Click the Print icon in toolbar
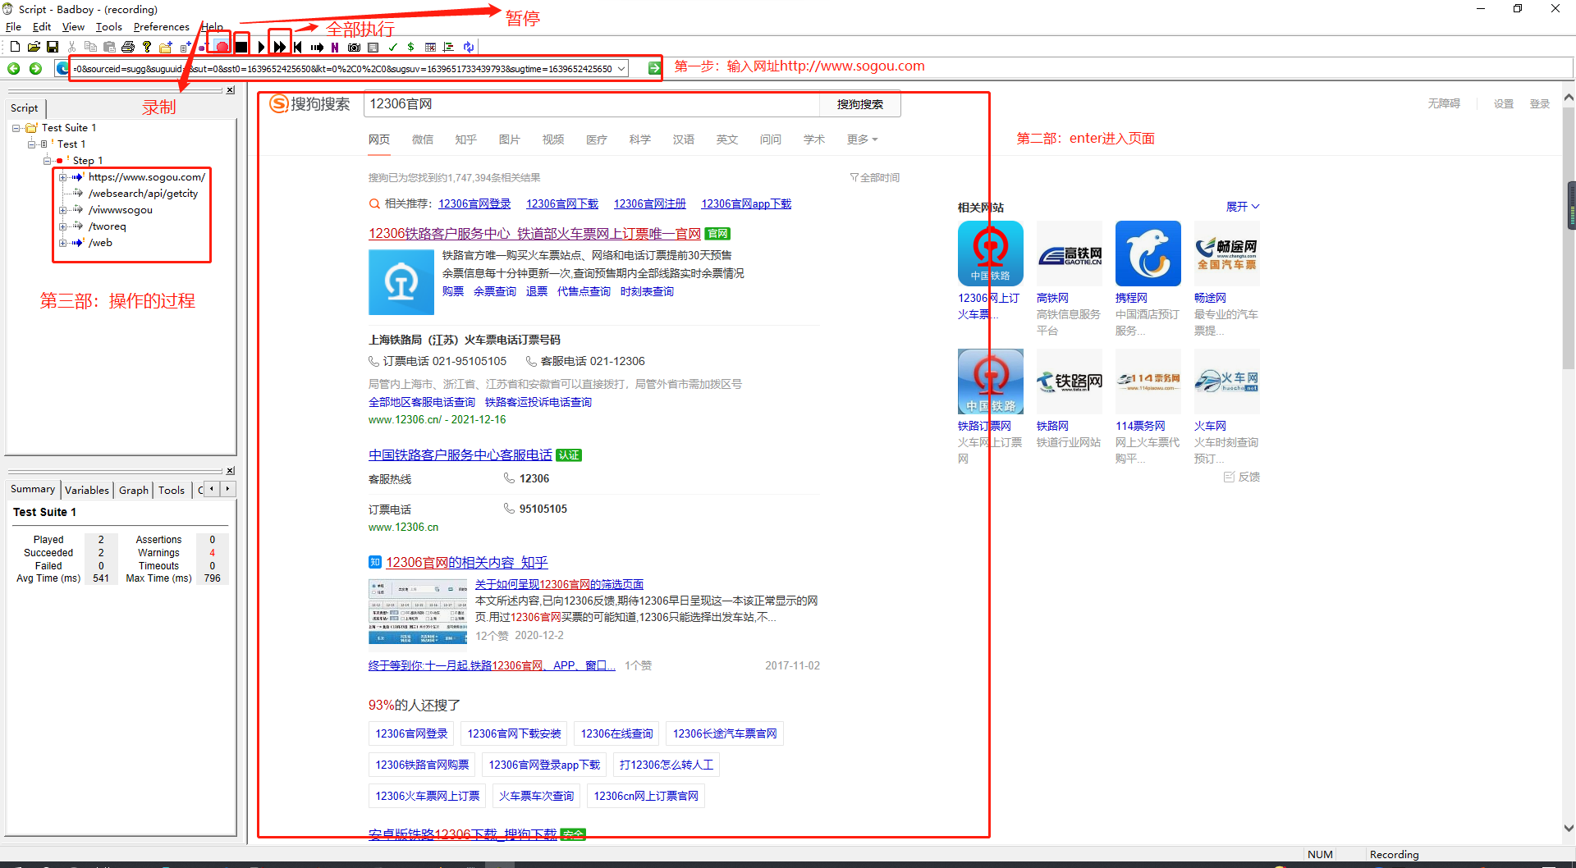Screen dimensions: 1576x868 [x=128, y=47]
